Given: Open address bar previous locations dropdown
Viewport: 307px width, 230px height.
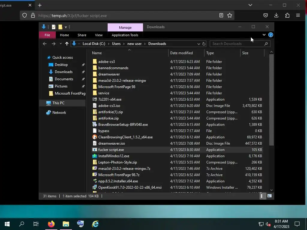Looking at the screenshot, I should point(198,44).
